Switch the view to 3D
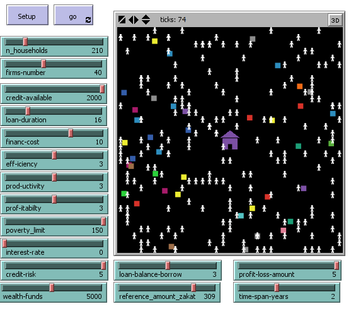This screenshot has height=309, width=351. (x=335, y=20)
